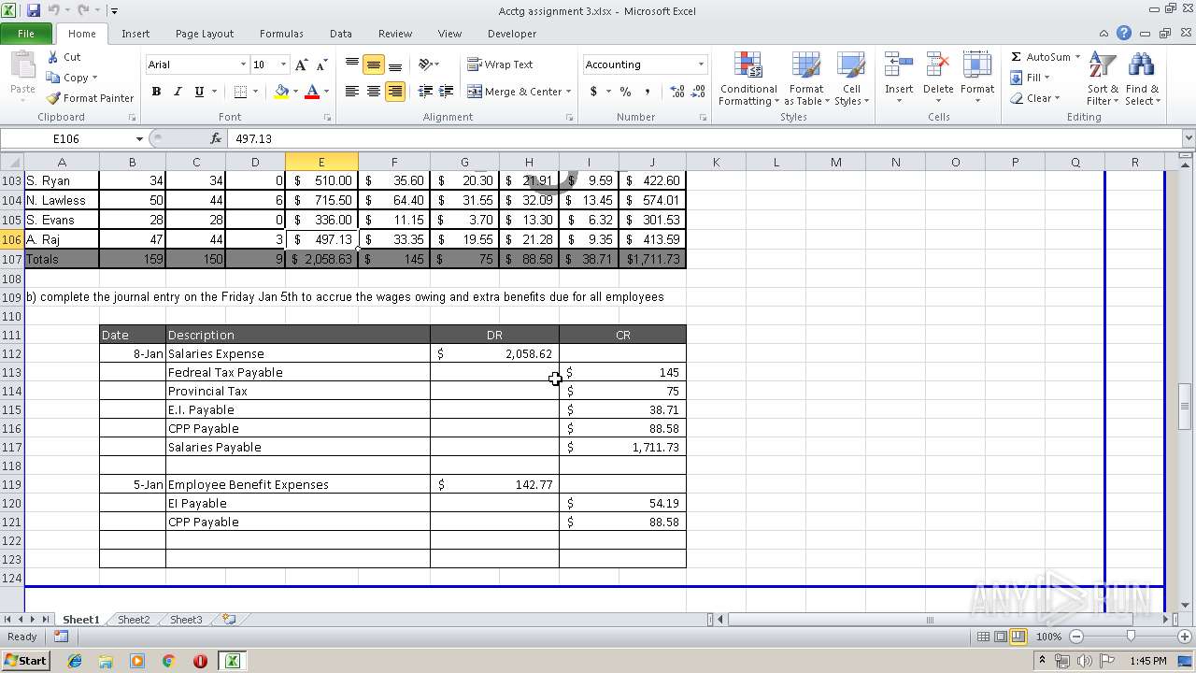Image resolution: width=1196 pixels, height=673 pixels.
Task: Toggle Italic formatting
Action: pyautogui.click(x=178, y=92)
